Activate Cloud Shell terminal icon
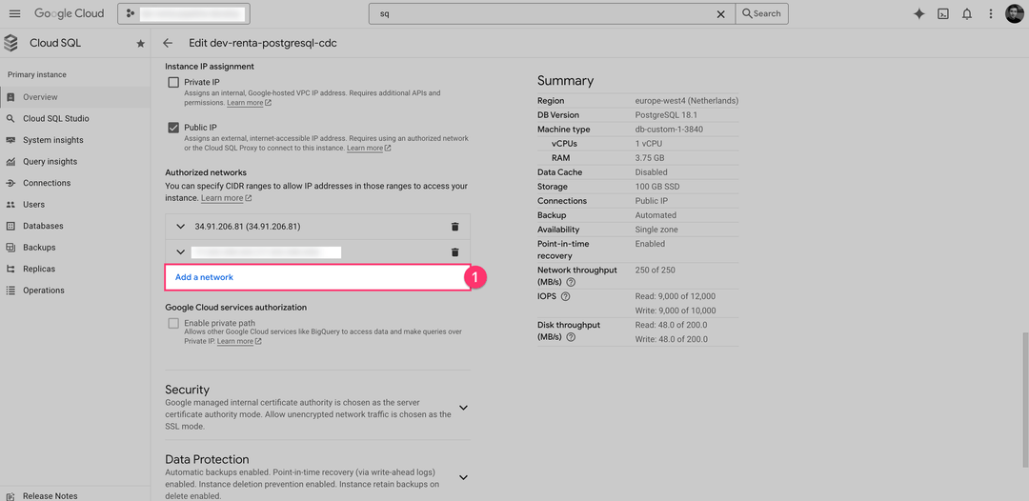The width and height of the screenshot is (1029, 501). point(943,13)
